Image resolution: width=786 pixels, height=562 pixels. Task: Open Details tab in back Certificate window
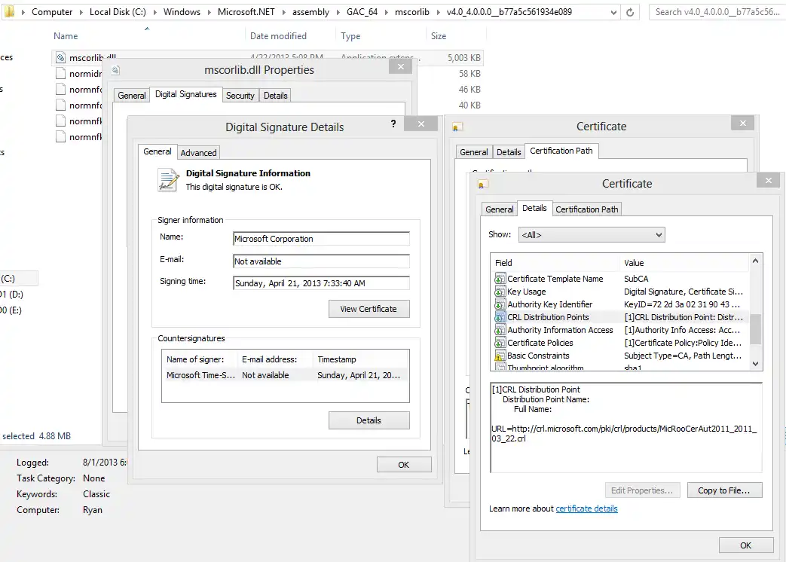(x=509, y=152)
